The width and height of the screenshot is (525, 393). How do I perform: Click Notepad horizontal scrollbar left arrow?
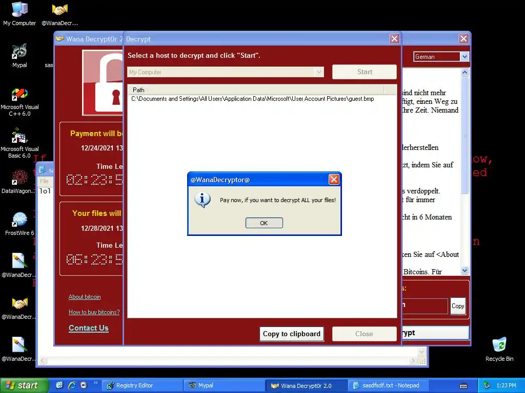(43, 361)
